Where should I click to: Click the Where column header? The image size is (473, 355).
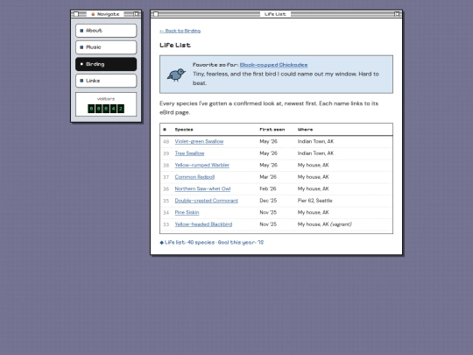tap(306, 130)
